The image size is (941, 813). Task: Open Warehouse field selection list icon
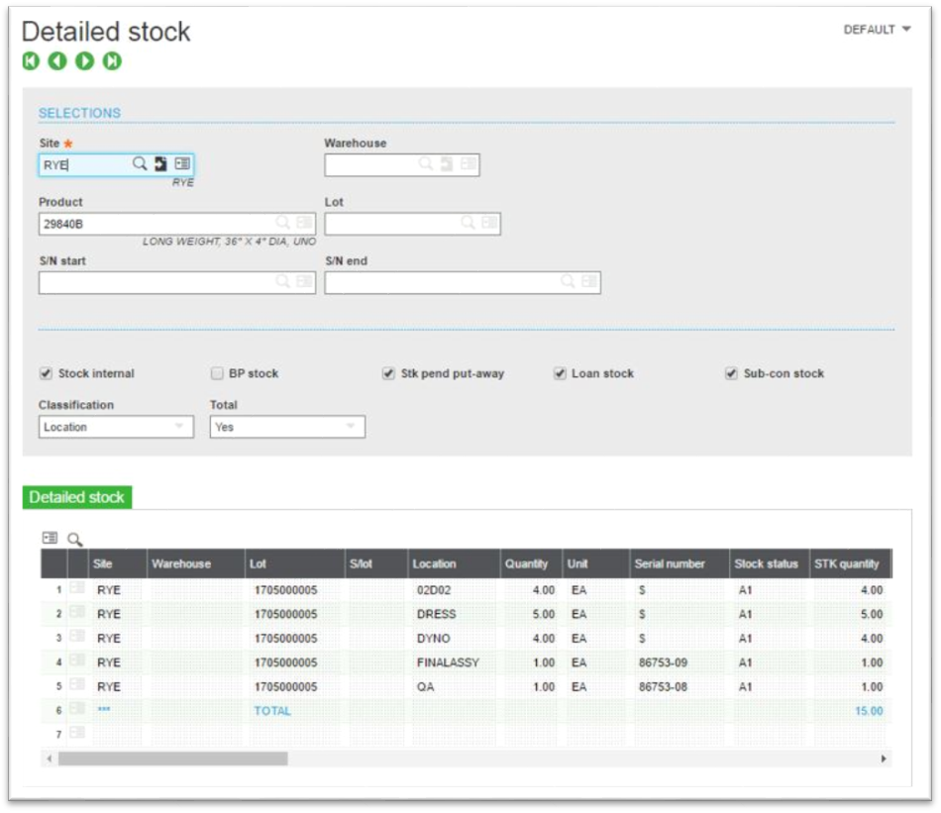(x=469, y=163)
